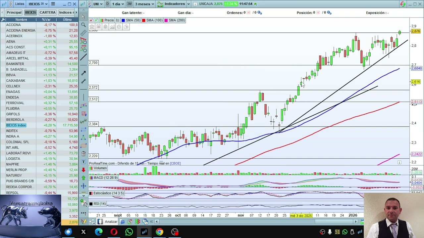Select the text annotation T tool
424x238 pixels.
(x=83, y=162)
